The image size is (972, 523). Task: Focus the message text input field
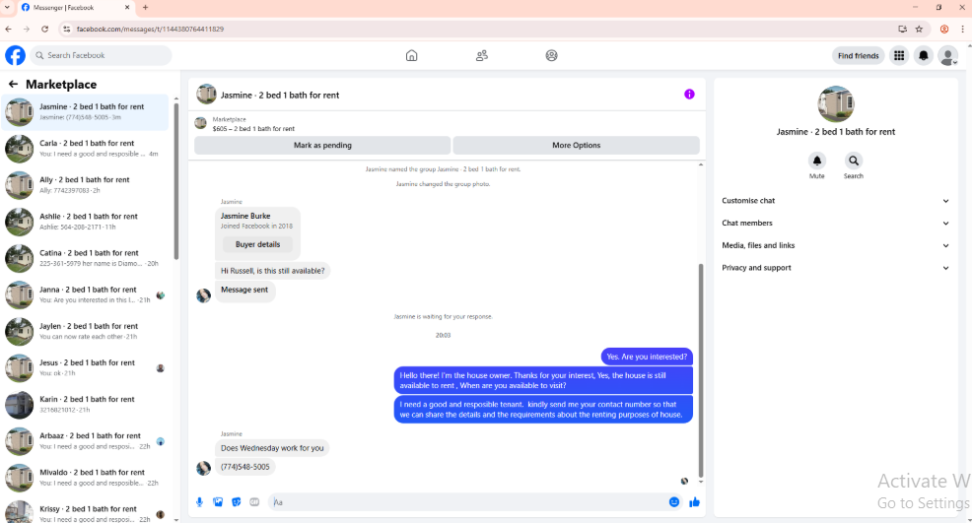[x=468, y=502]
